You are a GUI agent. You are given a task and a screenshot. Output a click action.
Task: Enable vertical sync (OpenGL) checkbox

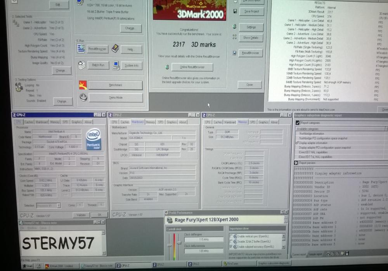[x=231, y=236]
